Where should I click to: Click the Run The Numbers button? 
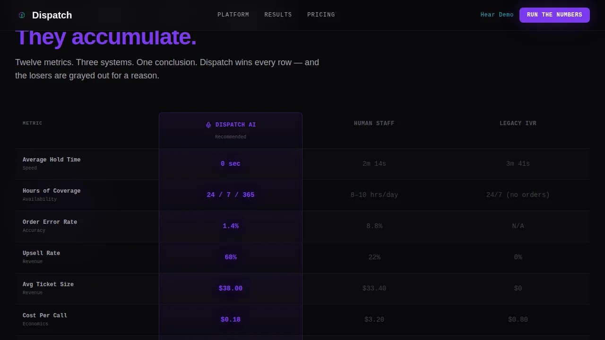pos(554,15)
